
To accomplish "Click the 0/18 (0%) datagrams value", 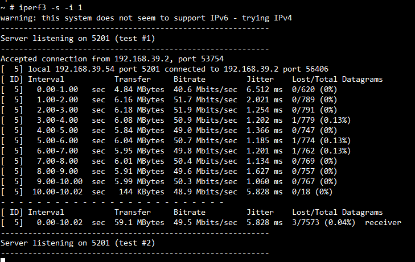I will tap(312, 192).
